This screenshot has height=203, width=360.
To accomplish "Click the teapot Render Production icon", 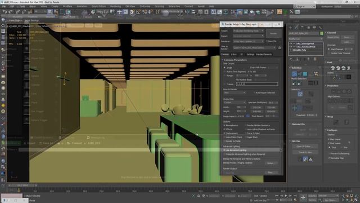I will pos(252,11).
